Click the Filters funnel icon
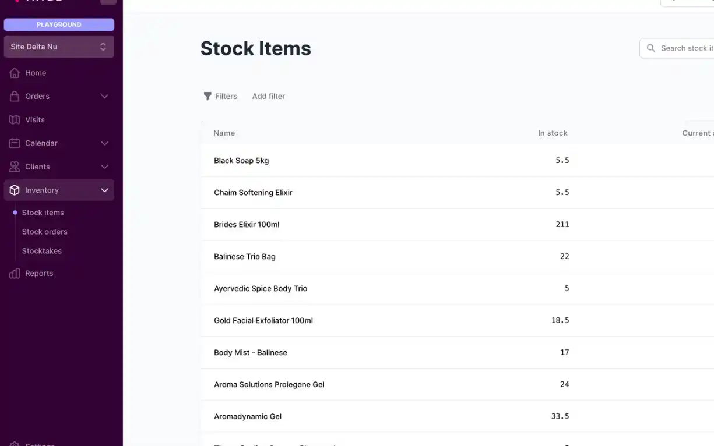 coord(207,96)
